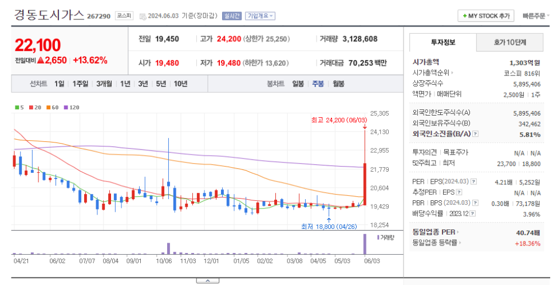Click the 실시간 badge

click(232, 16)
